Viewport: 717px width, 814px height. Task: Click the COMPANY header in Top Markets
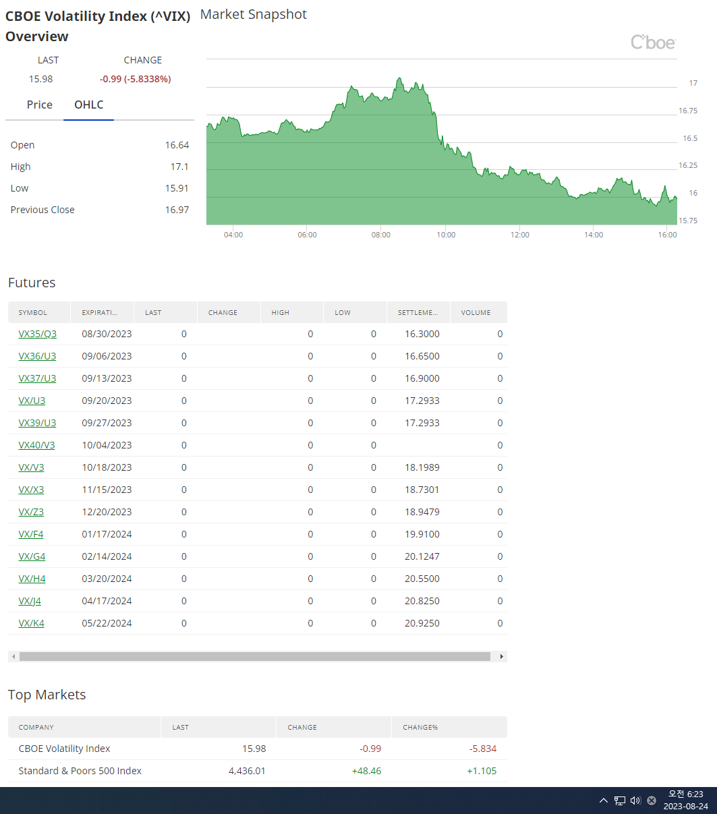(x=84, y=727)
